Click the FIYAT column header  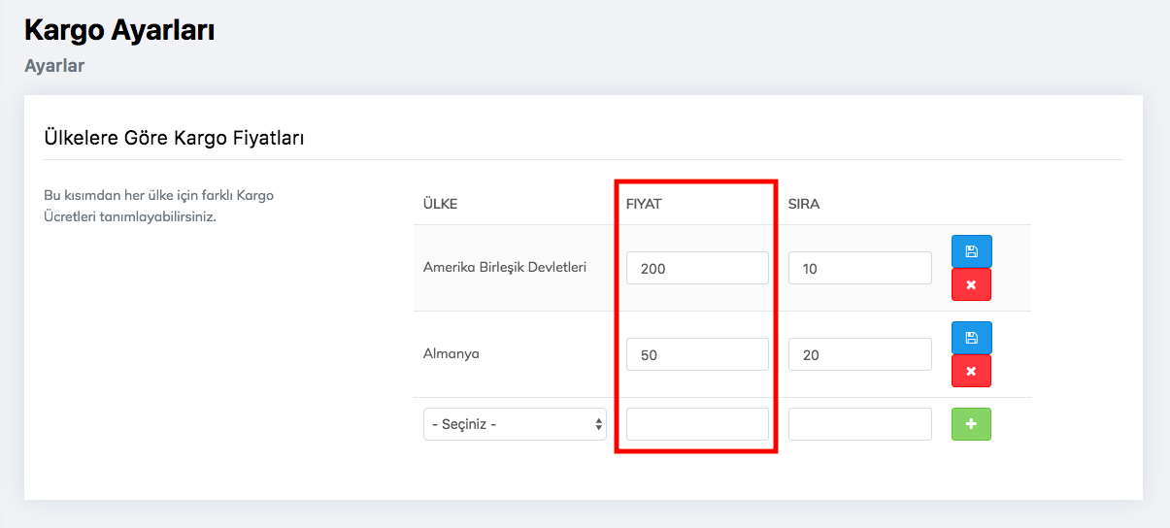pyautogui.click(x=645, y=204)
